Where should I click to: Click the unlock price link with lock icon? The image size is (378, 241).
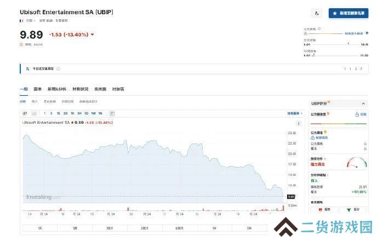pyautogui.click(x=319, y=138)
